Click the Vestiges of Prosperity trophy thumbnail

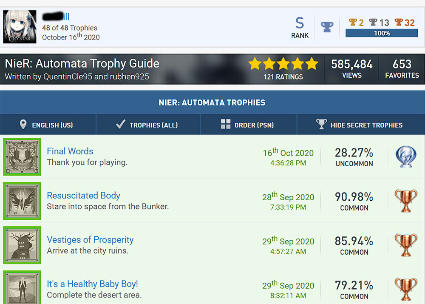pos(22,245)
